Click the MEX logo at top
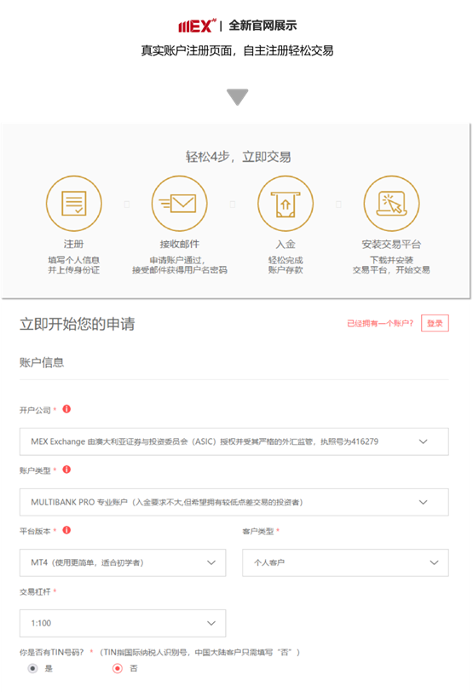Screen dimensions: 473x692 (197, 26)
